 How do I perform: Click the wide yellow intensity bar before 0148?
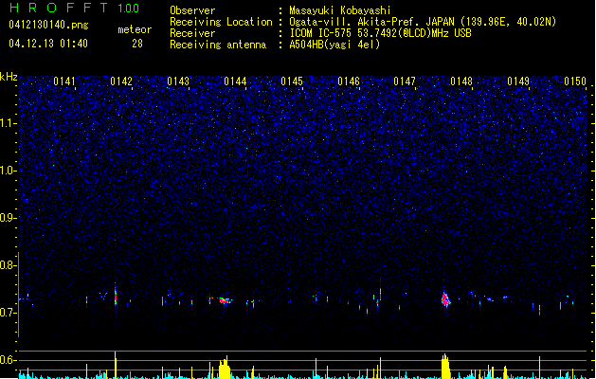click(x=445, y=367)
